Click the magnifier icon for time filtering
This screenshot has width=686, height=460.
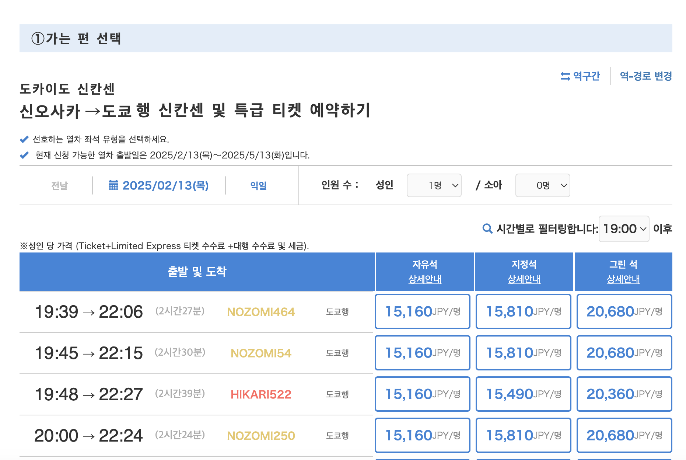tap(487, 229)
